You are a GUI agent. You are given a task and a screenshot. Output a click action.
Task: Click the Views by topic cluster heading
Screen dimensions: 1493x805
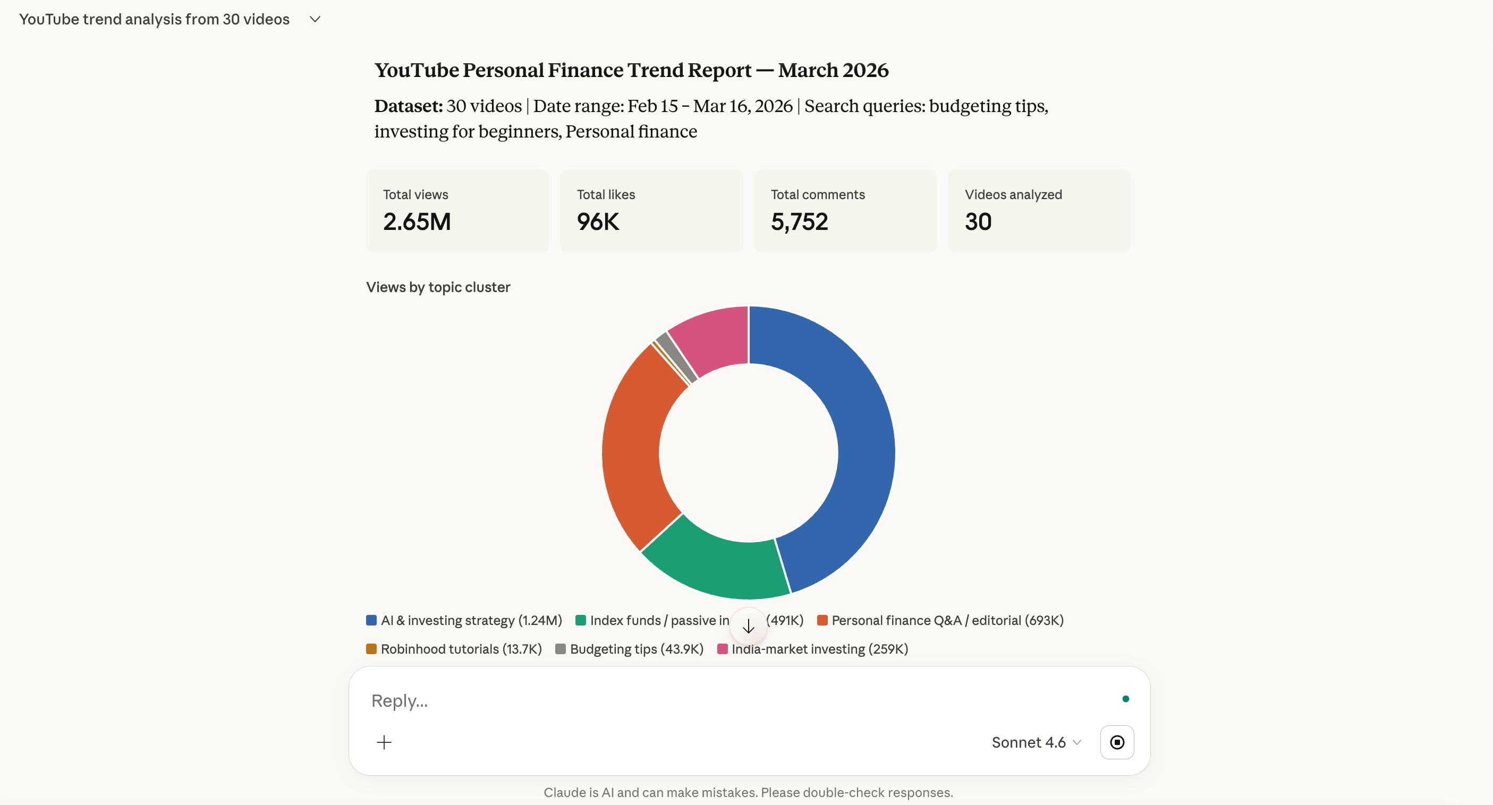(438, 287)
